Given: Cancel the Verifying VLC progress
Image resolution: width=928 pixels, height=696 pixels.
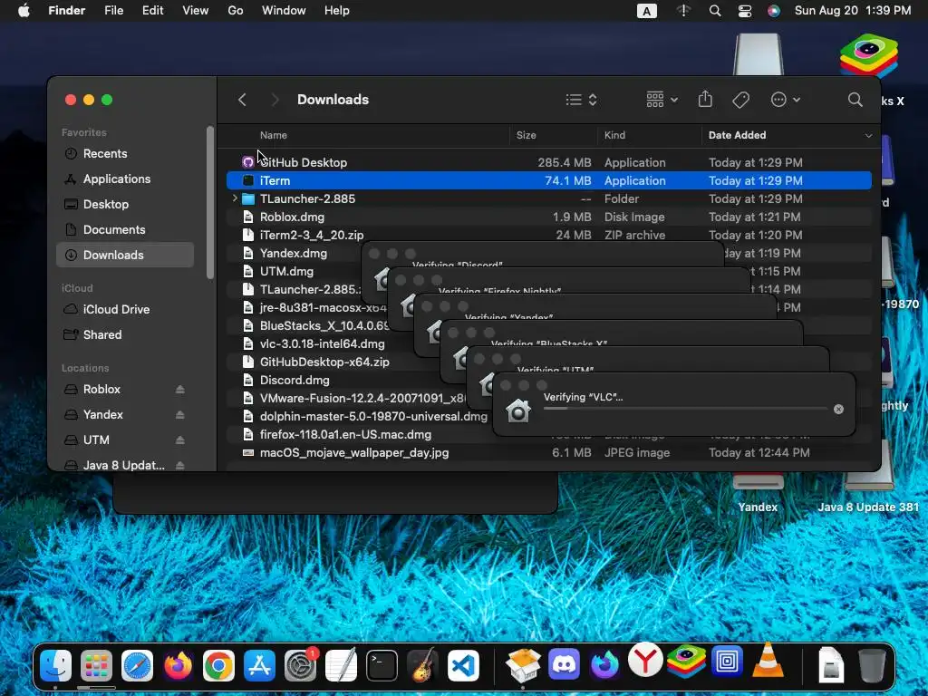Looking at the screenshot, I should point(838,409).
